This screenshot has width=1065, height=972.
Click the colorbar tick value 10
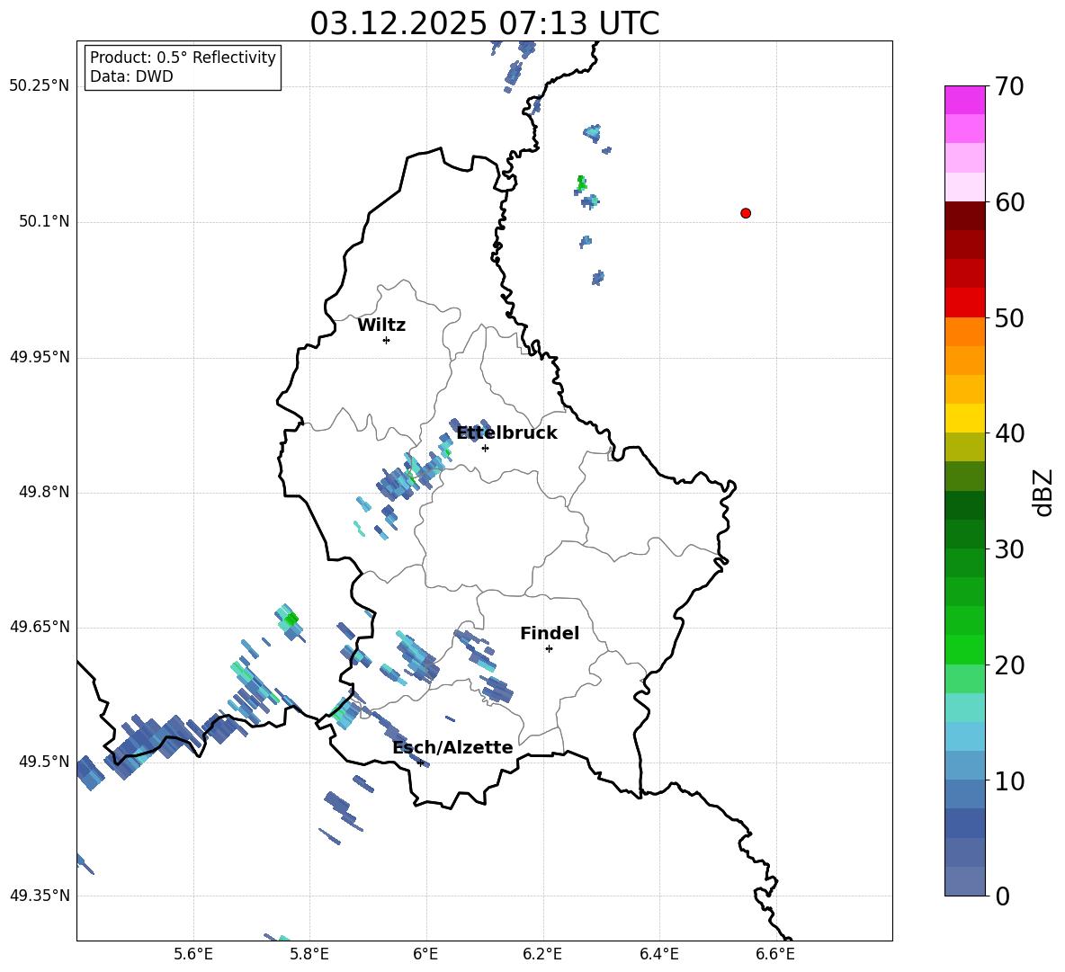coord(1009,780)
